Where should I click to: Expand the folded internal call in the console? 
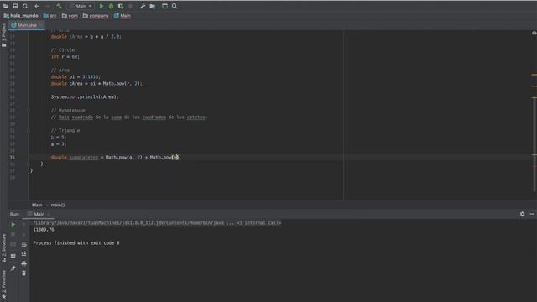point(258,223)
